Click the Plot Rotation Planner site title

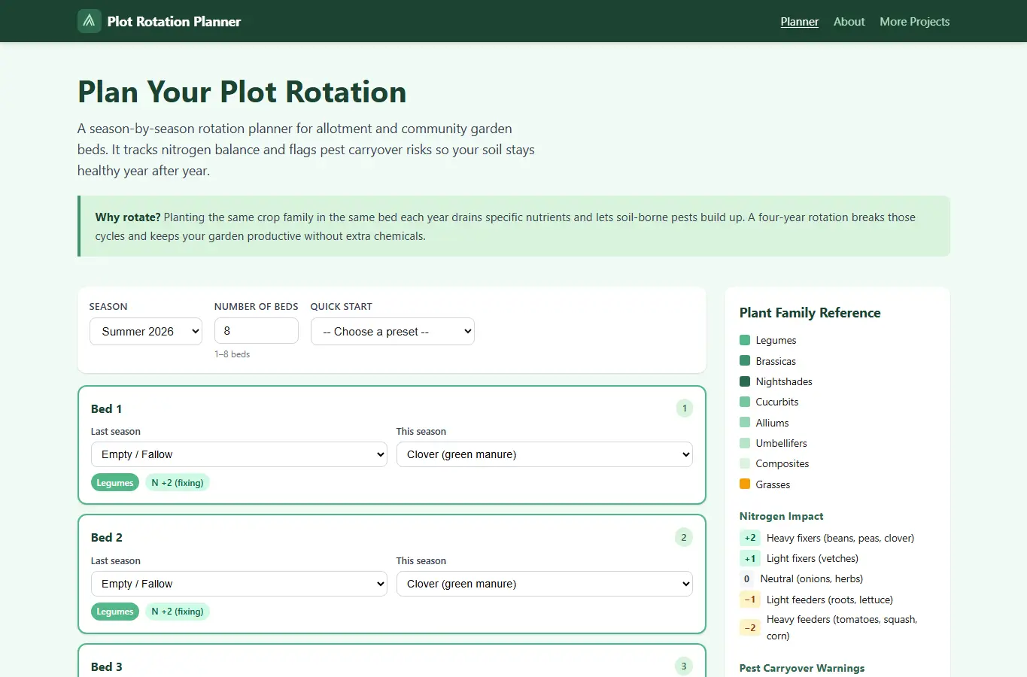point(174,22)
